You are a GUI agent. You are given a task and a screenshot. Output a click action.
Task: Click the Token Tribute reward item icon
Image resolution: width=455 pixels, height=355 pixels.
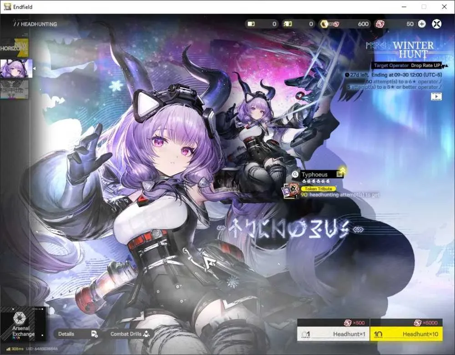tap(291, 191)
